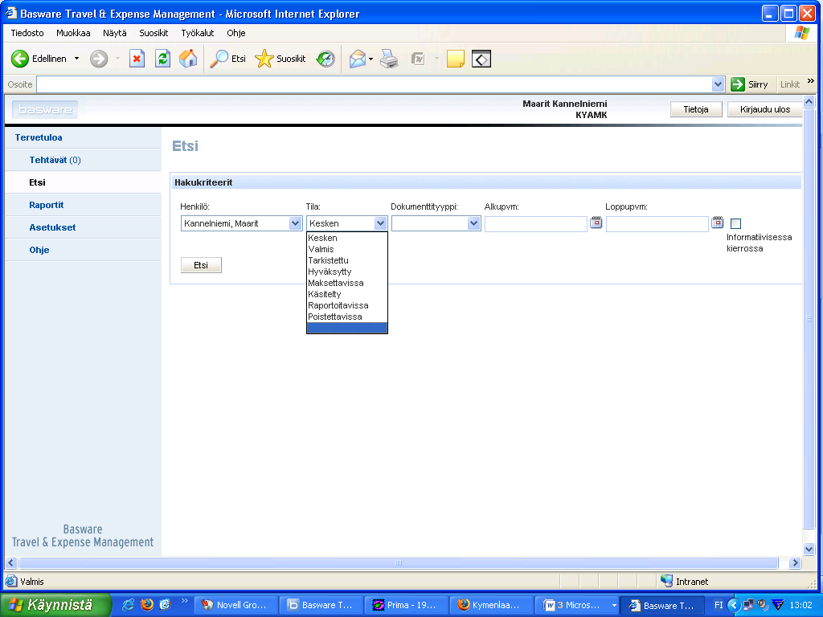Screen dimensions: 823x617
Task: Launch Internet Explorer from the quick launch bar
Action: (x=128, y=604)
